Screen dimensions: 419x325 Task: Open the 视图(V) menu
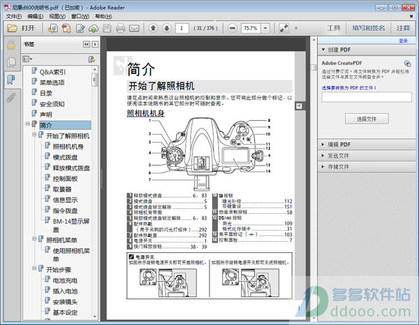tap(57, 16)
